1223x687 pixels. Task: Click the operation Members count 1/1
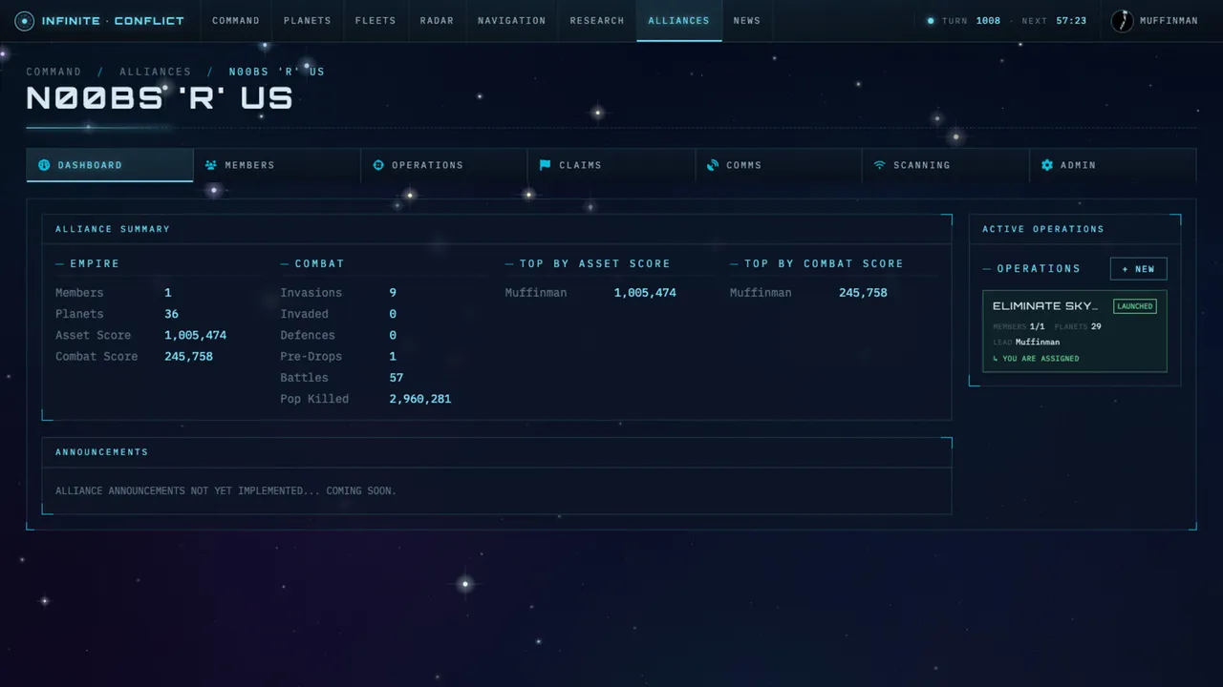pos(1037,326)
